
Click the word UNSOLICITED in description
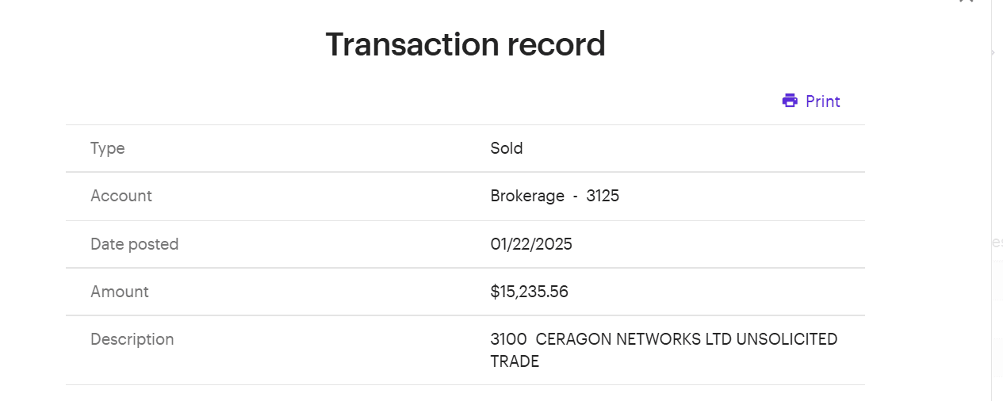pos(787,339)
